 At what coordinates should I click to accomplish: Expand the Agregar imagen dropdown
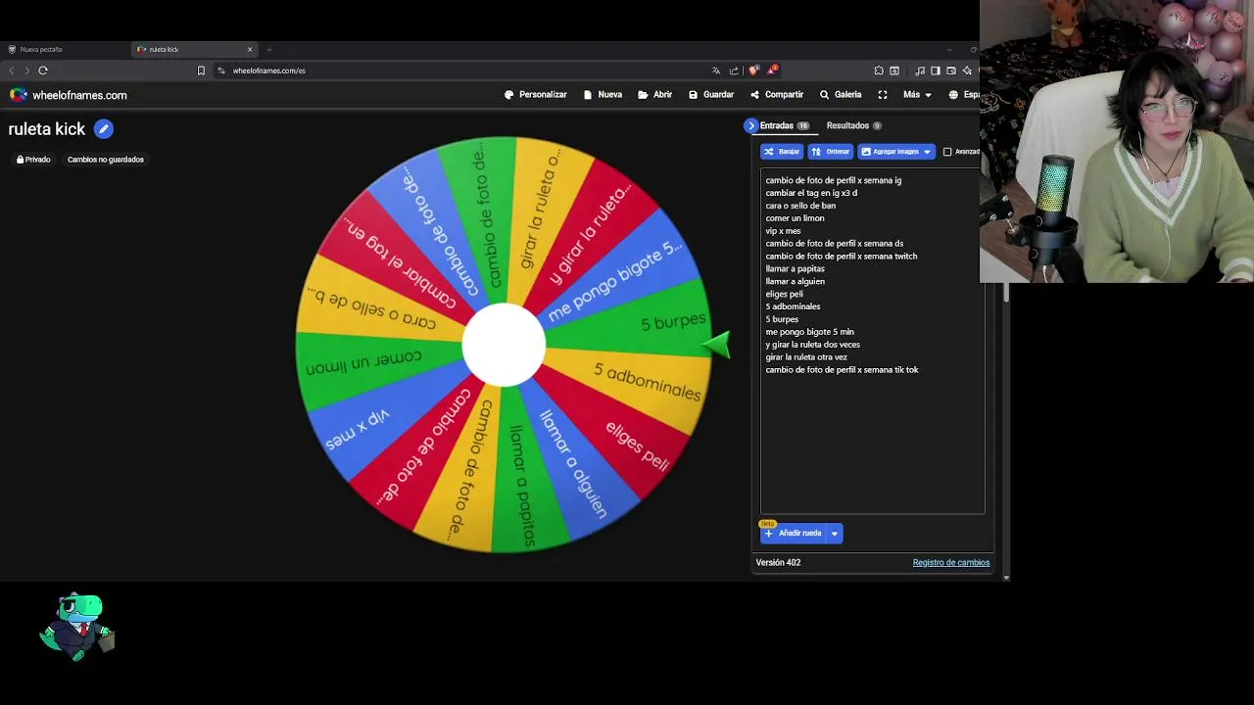pyautogui.click(x=927, y=152)
